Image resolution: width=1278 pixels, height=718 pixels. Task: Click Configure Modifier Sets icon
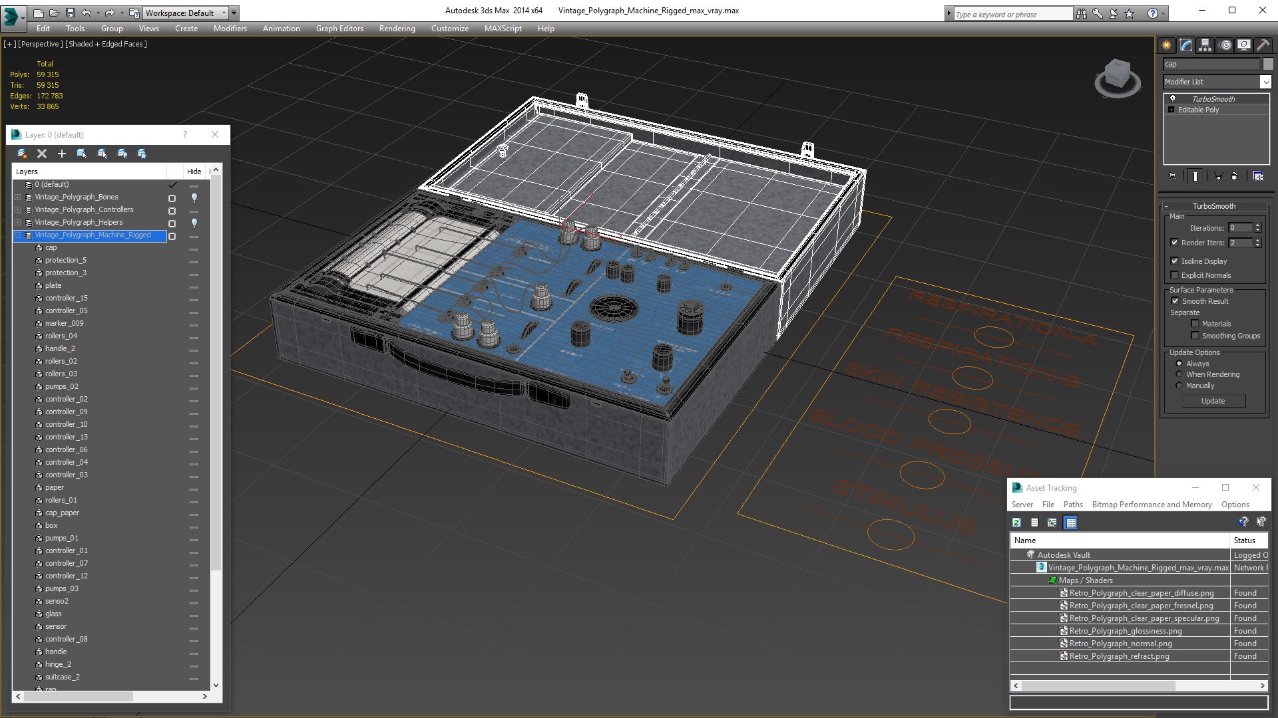1258,176
